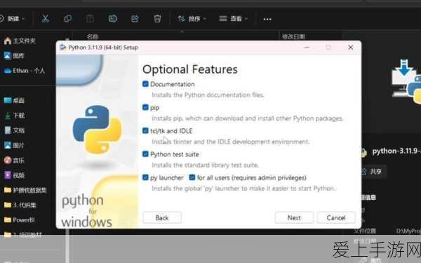Image resolution: width=421 pixels, height=263 pixels.
Task: Click the Share arrow icon in Explorer toolbar
Action: tap(135, 18)
